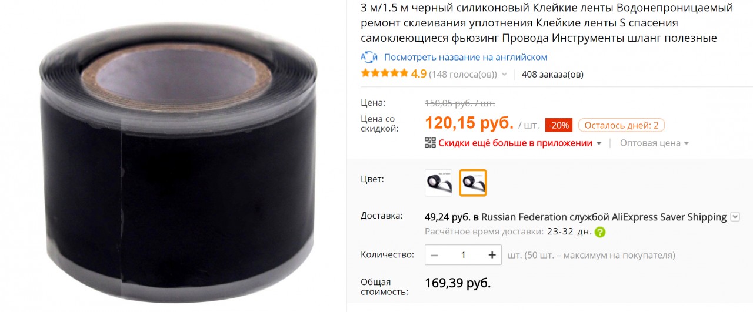This screenshot has height=312, width=753.
Task: Expand the app discounts dropdown arrow
Action: [x=599, y=143]
